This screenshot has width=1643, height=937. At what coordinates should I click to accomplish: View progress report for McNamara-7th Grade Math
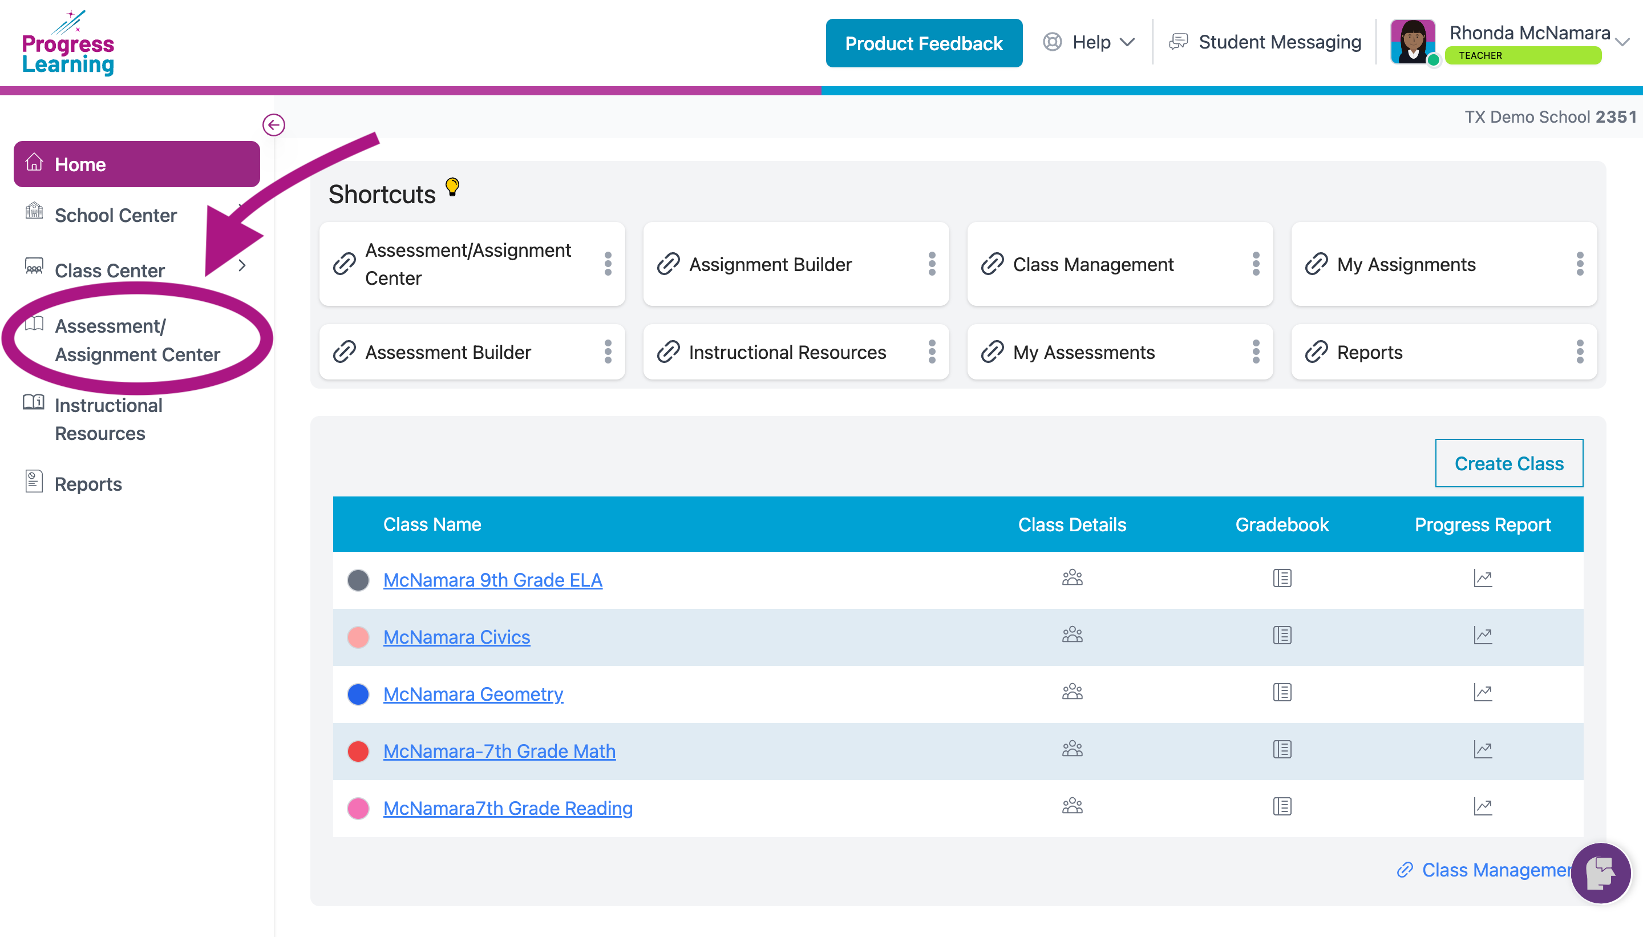tap(1482, 749)
